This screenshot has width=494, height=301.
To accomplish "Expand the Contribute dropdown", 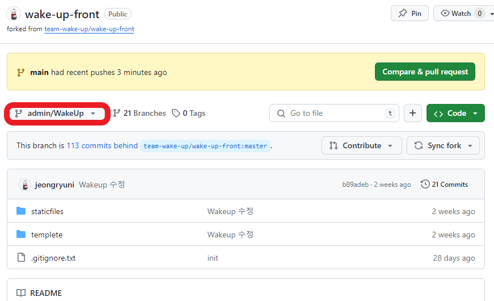I will click(361, 145).
